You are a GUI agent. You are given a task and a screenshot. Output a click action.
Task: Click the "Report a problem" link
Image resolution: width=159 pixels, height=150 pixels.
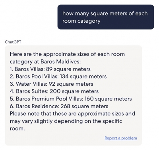pyautogui.click(x=121, y=138)
